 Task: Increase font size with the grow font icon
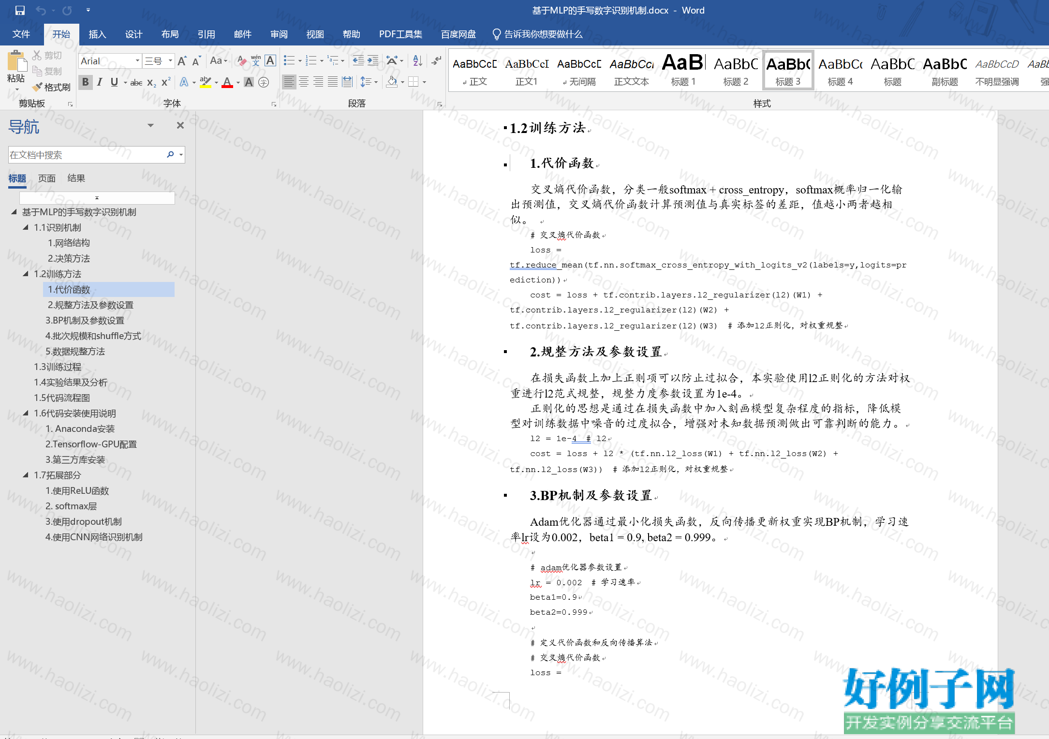[182, 61]
